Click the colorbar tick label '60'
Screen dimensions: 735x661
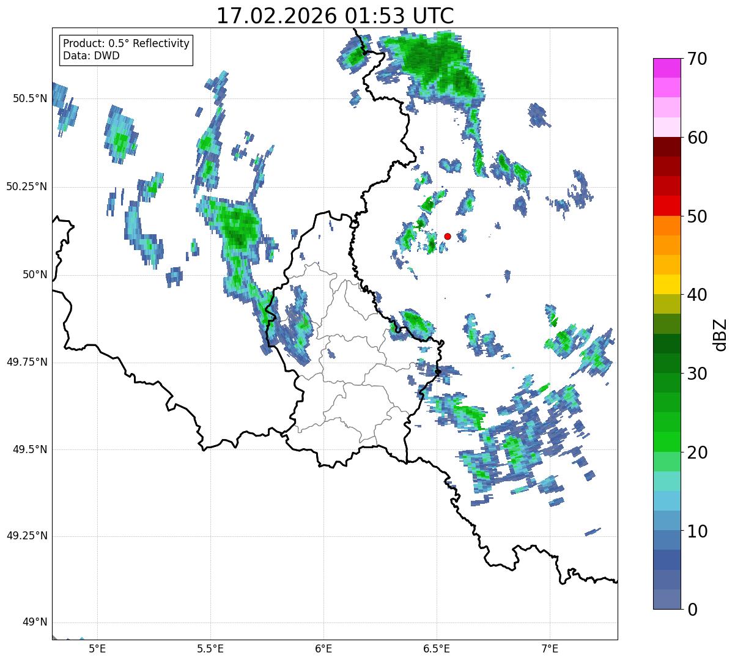tap(696, 138)
